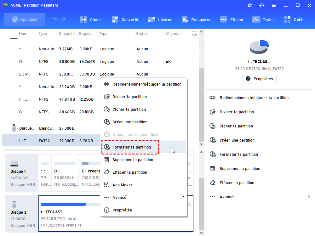Open the Récupérer tool
Screen dimensions: 315x236
tap(185, 20)
